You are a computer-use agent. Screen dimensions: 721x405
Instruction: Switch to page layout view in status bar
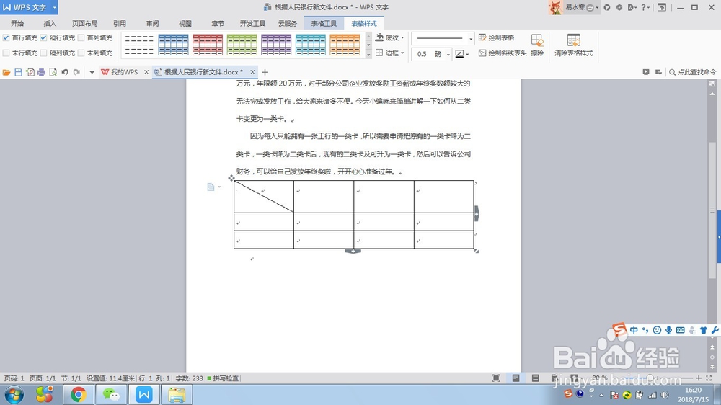click(x=516, y=378)
